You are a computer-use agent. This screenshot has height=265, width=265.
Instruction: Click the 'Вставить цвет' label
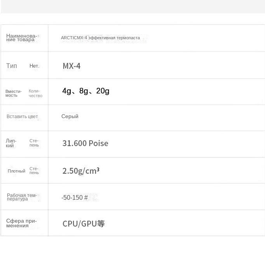click(22, 116)
